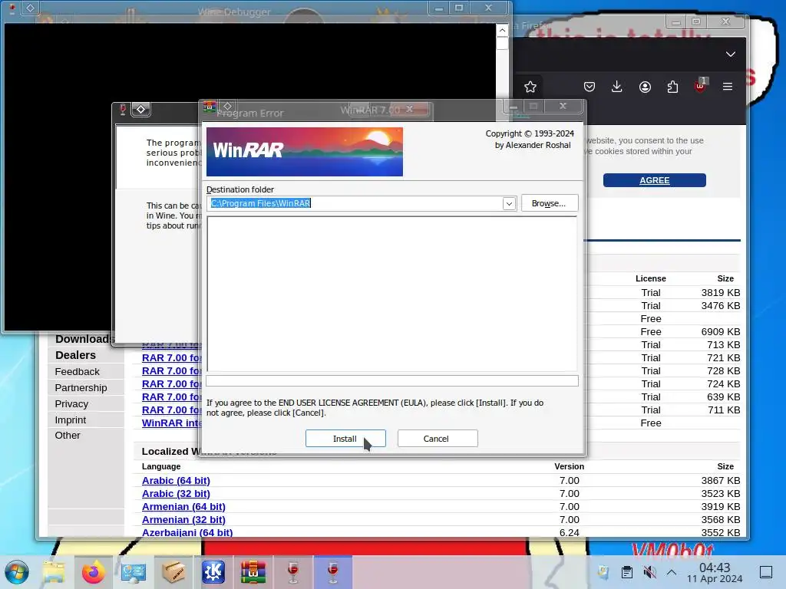786x589 pixels.
Task: Click Install in the WinRAR setup dialog
Action: [345, 438]
